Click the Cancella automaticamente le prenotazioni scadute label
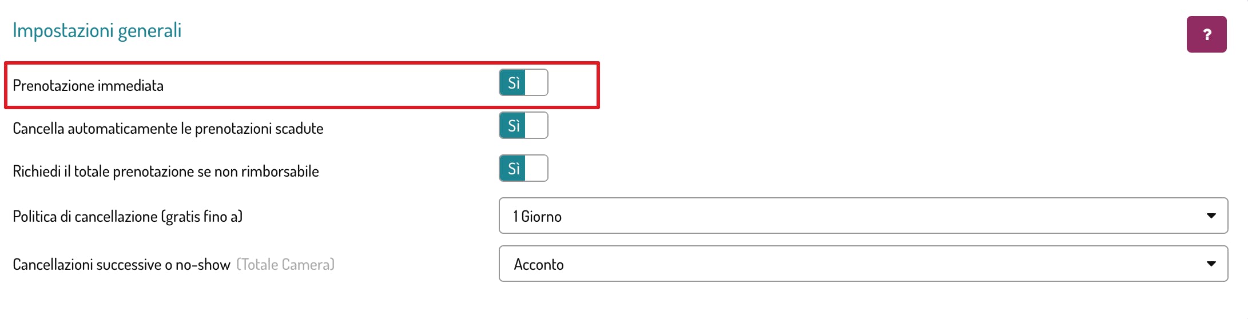Image resolution: width=1248 pixels, height=319 pixels. click(168, 129)
